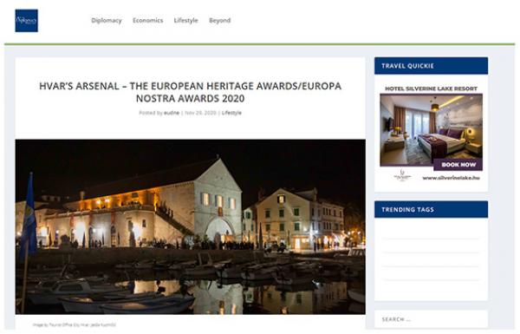Click the article headline about Hvar's Arsenal

click(191, 92)
